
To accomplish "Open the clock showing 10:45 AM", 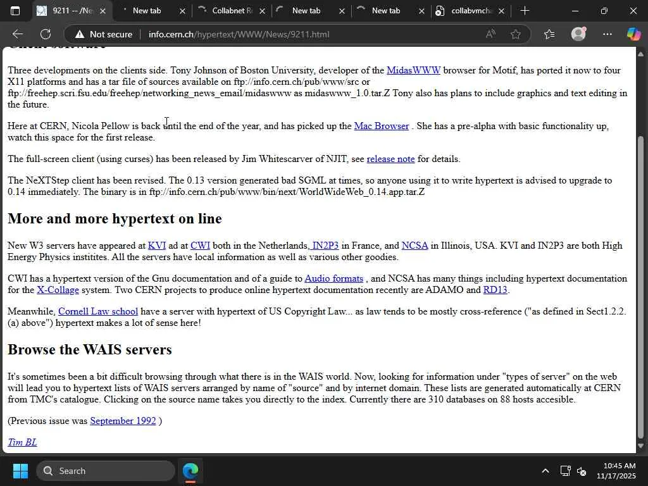I will click(x=616, y=471).
